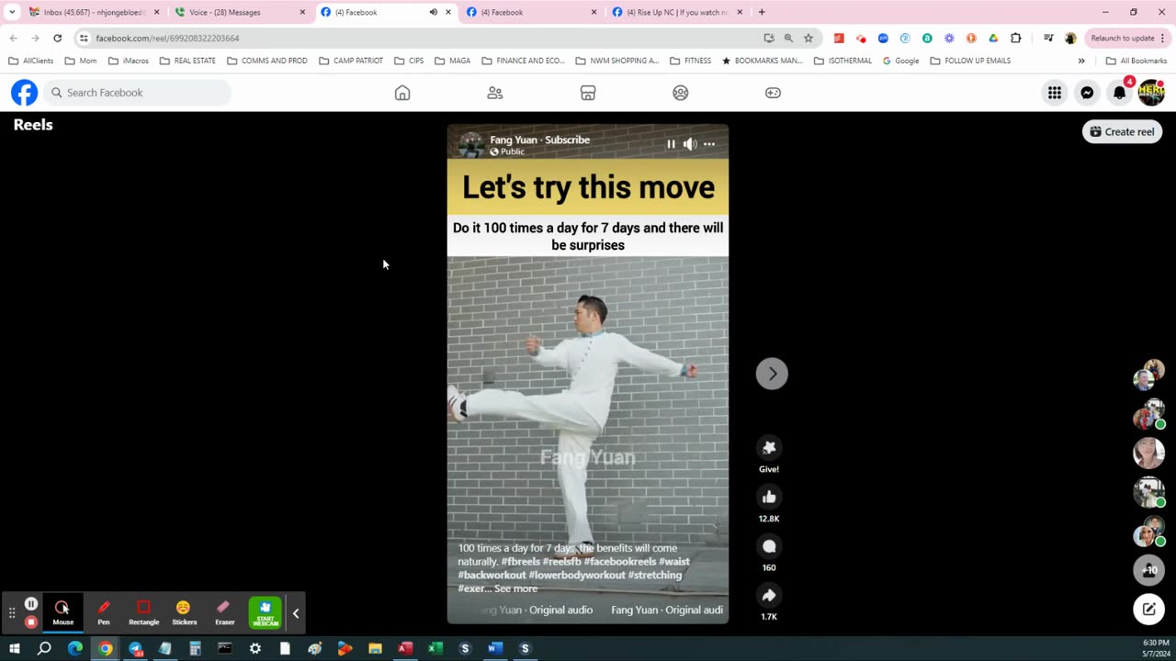Switch to Rise Up NC tab
This screenshot has height=661, width=1176.
click(678, 12)
